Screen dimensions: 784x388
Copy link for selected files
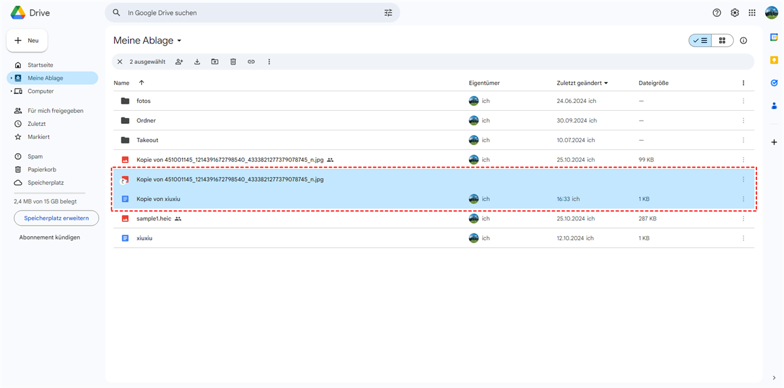coord(251,62)
